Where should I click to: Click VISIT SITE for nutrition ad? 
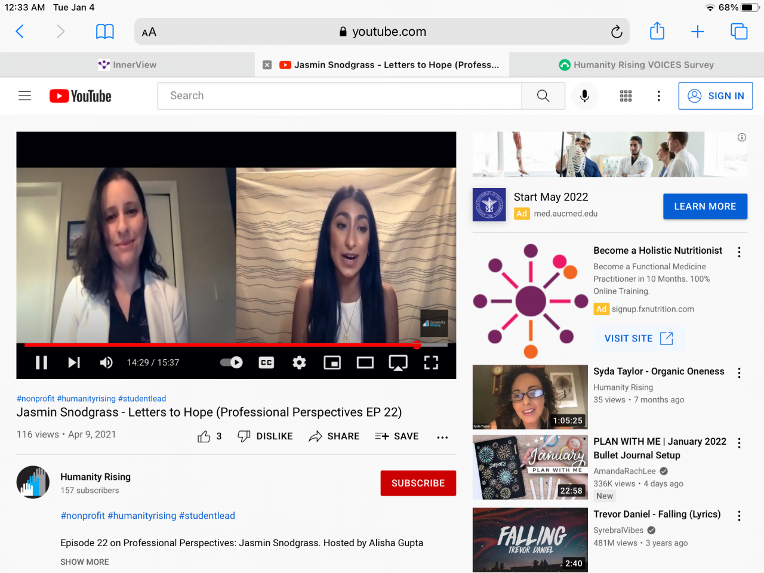pyautogui.click(x=639, y=338)
